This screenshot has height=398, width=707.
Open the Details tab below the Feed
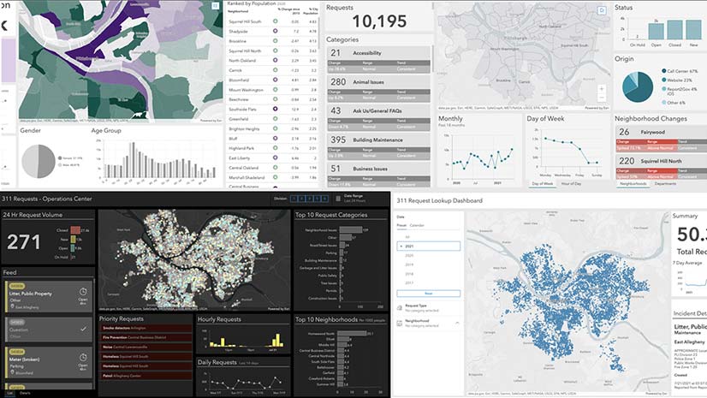tap(25, 394)
